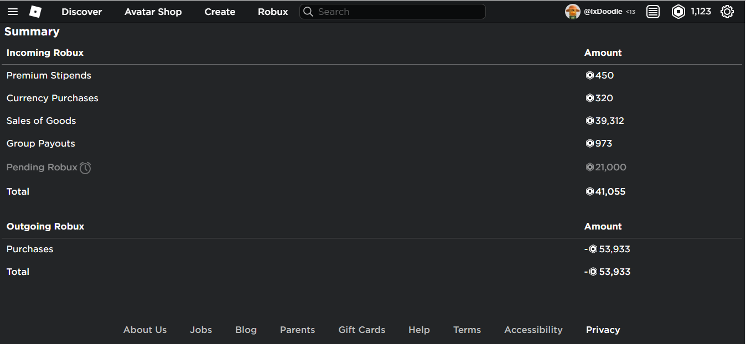Open the Privacy footer link
Image resolution: width=746 pixels, height=344 pixels.
click(x=603, y=330)
